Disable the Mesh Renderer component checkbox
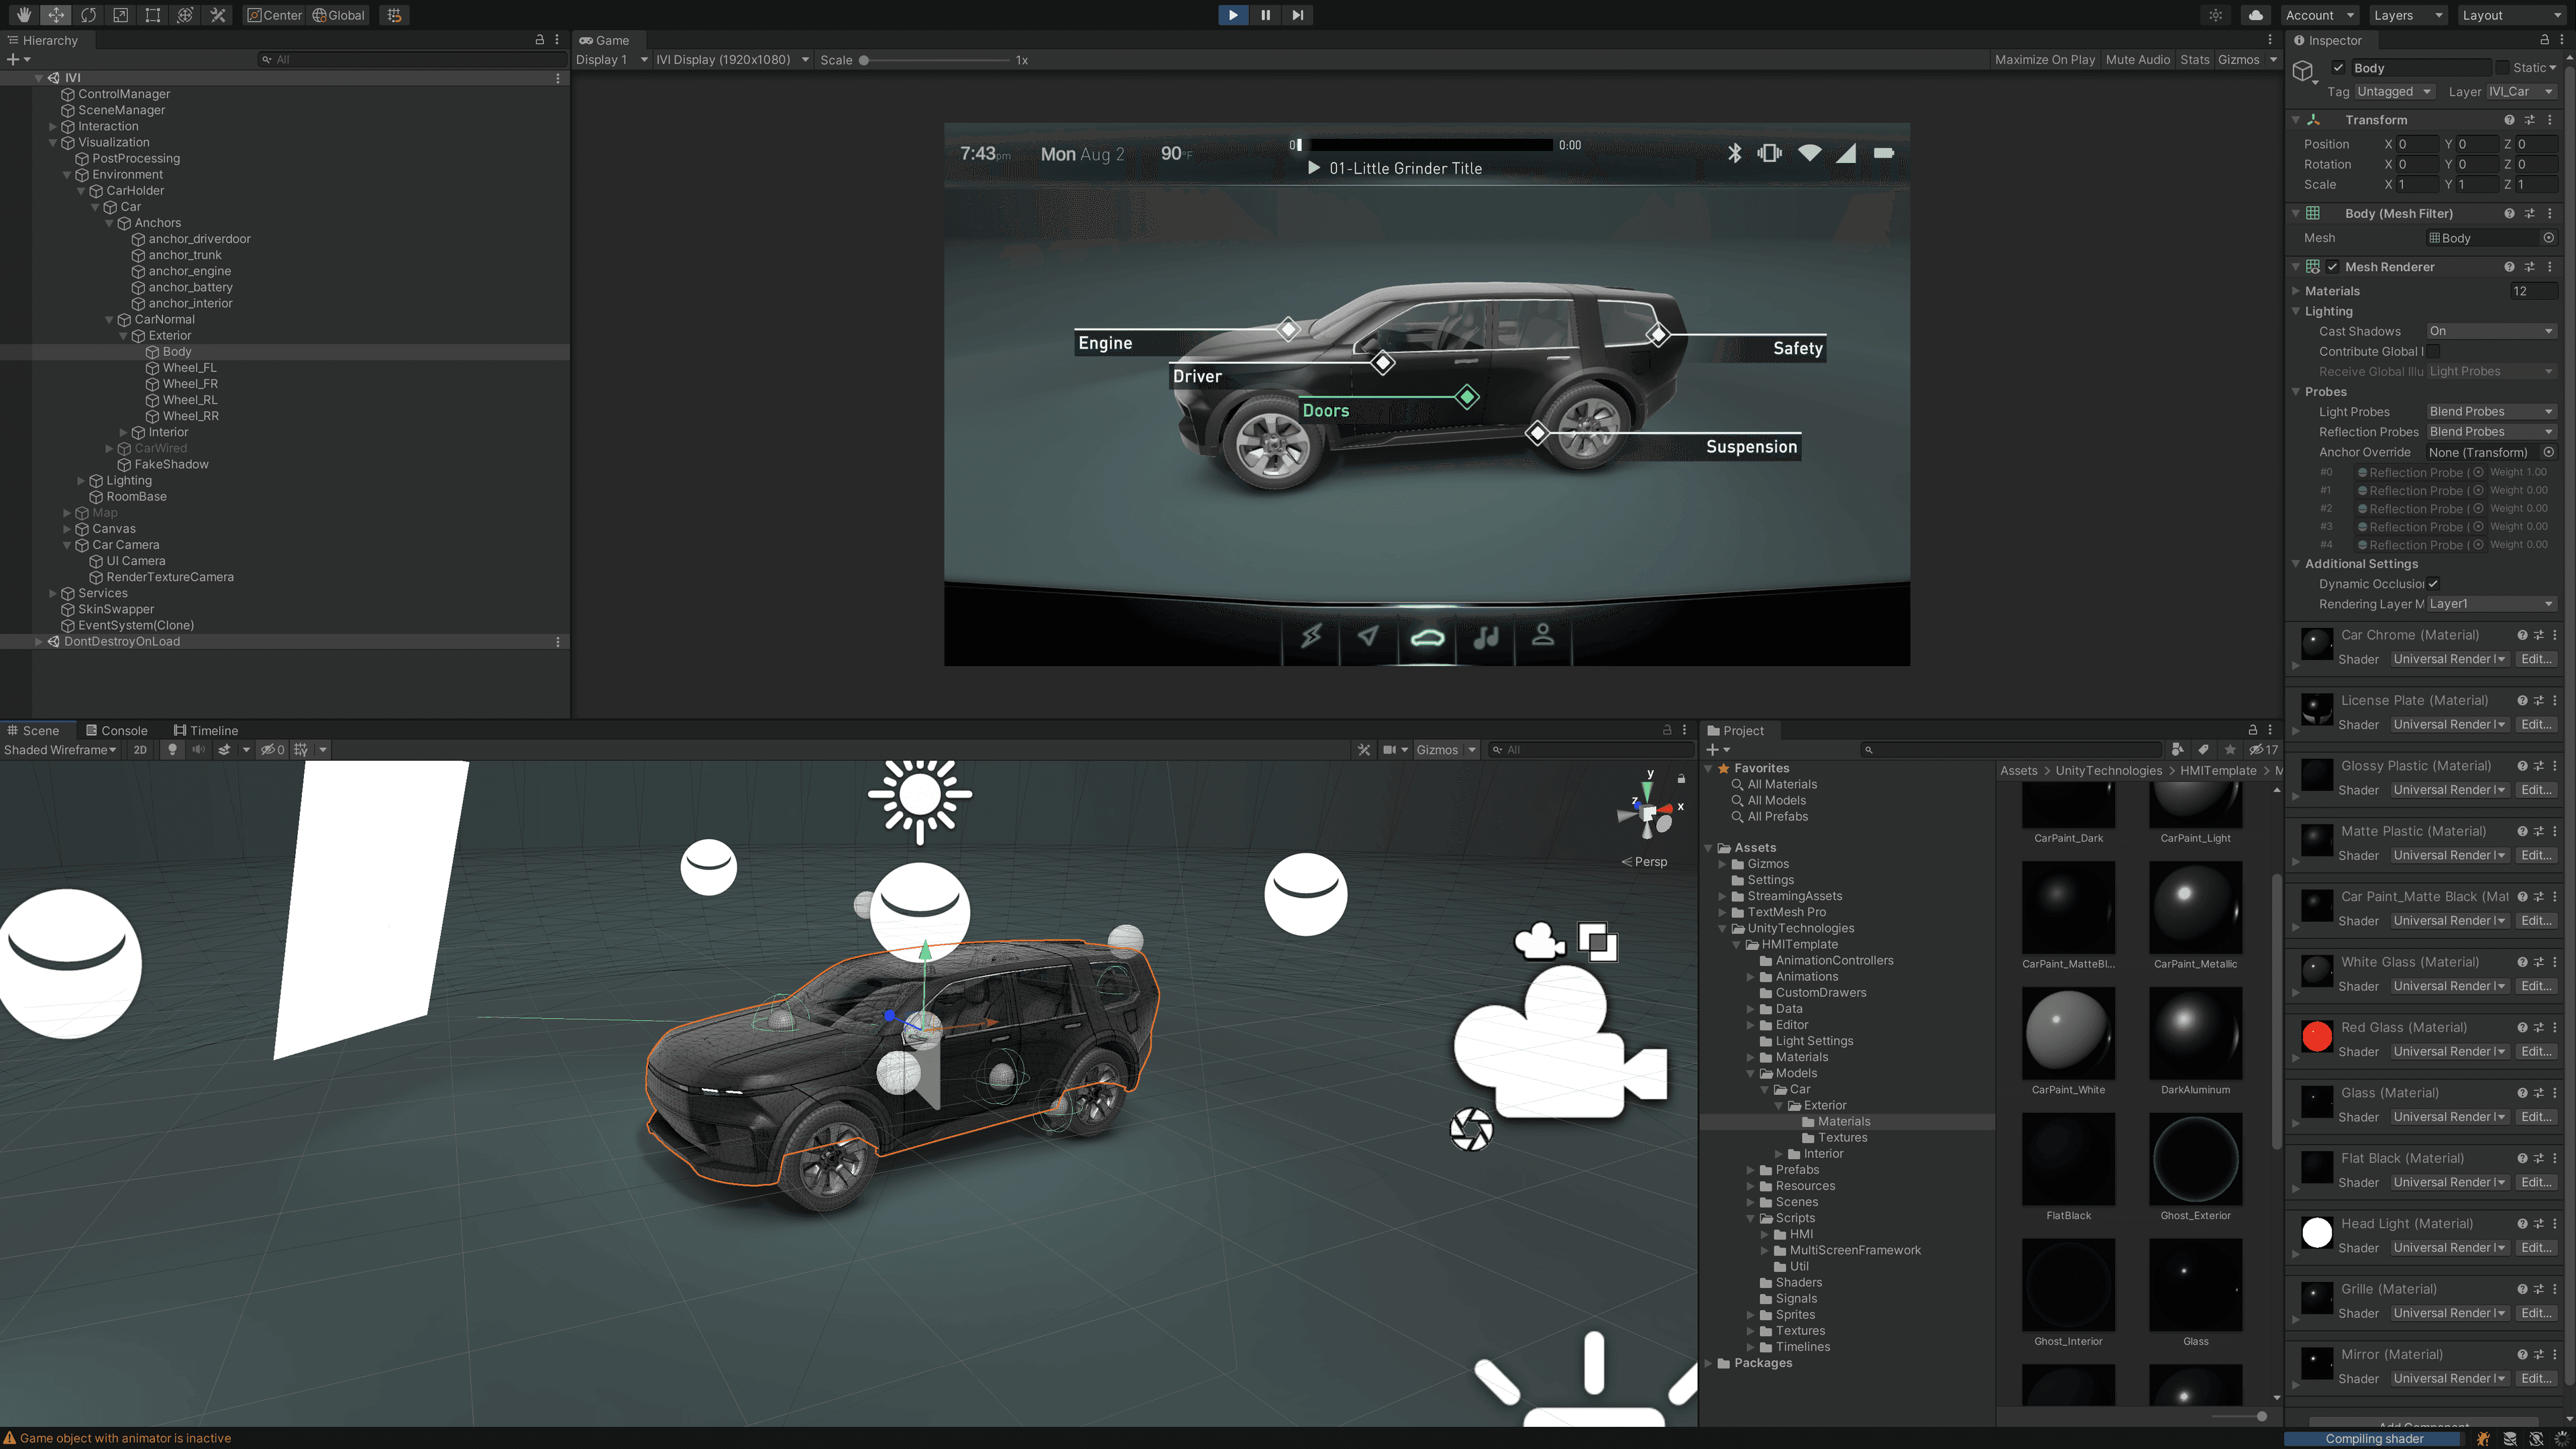The width and height of the screenshot is (2576, 1449). point(2333,266)
